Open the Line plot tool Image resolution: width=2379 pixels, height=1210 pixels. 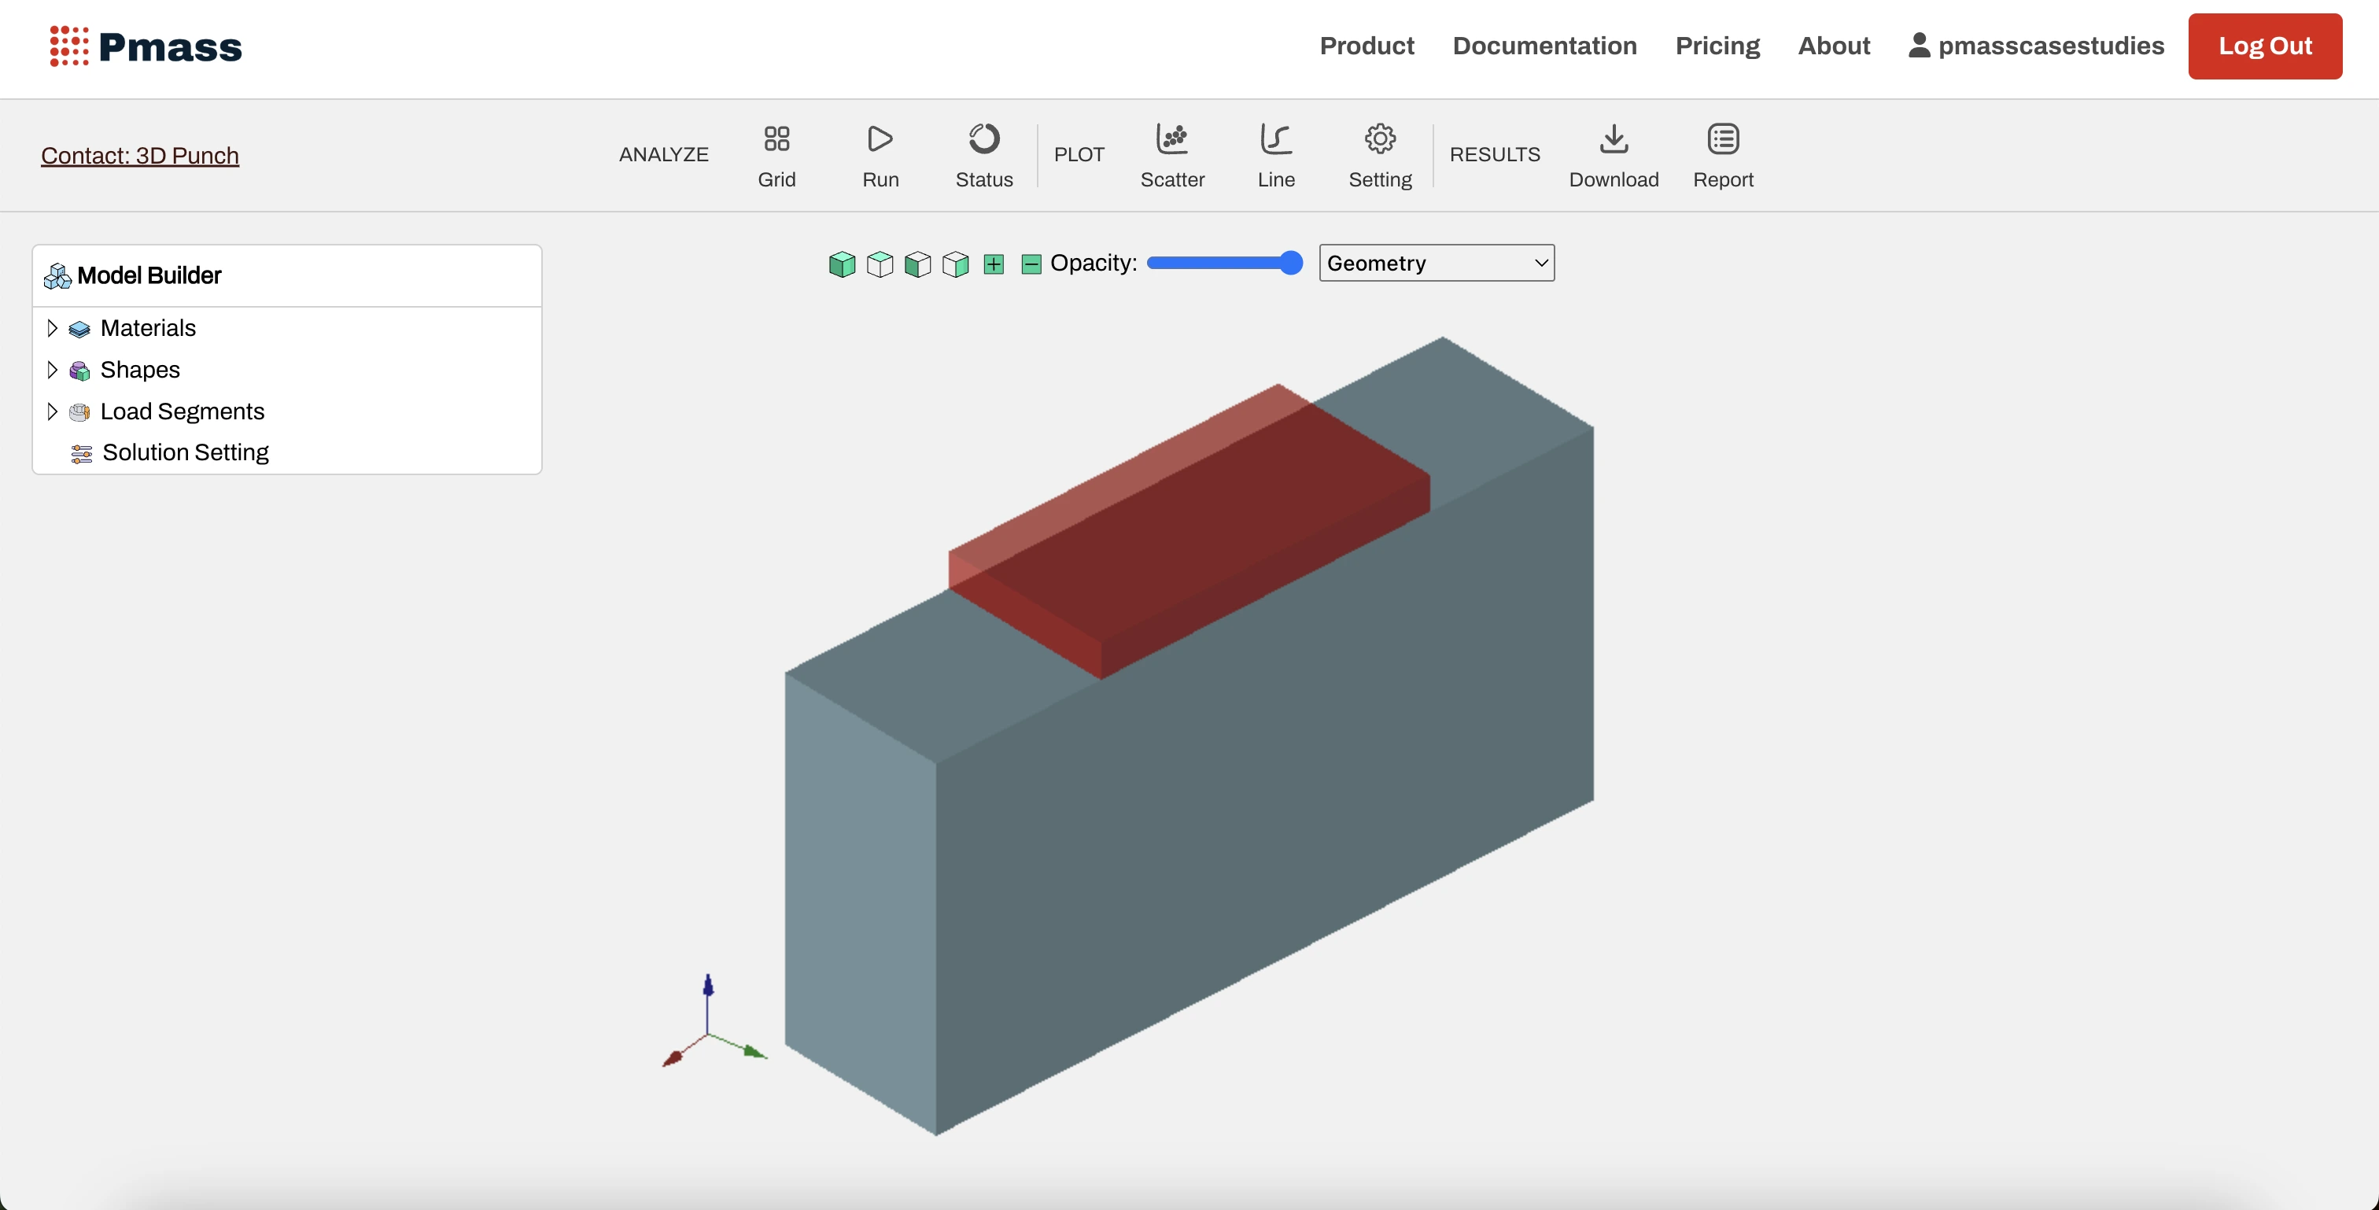[x=1275, y=156]
